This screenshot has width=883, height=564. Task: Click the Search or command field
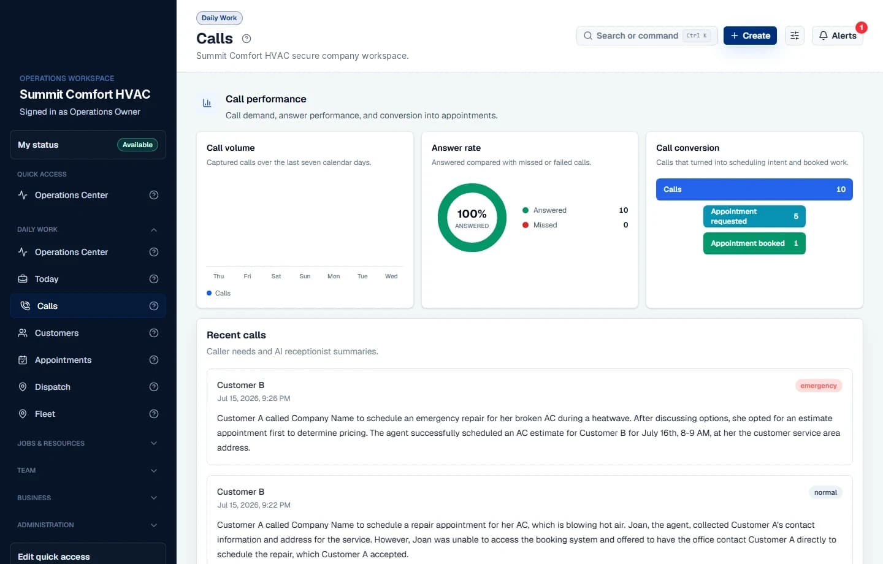pos(647,36)
